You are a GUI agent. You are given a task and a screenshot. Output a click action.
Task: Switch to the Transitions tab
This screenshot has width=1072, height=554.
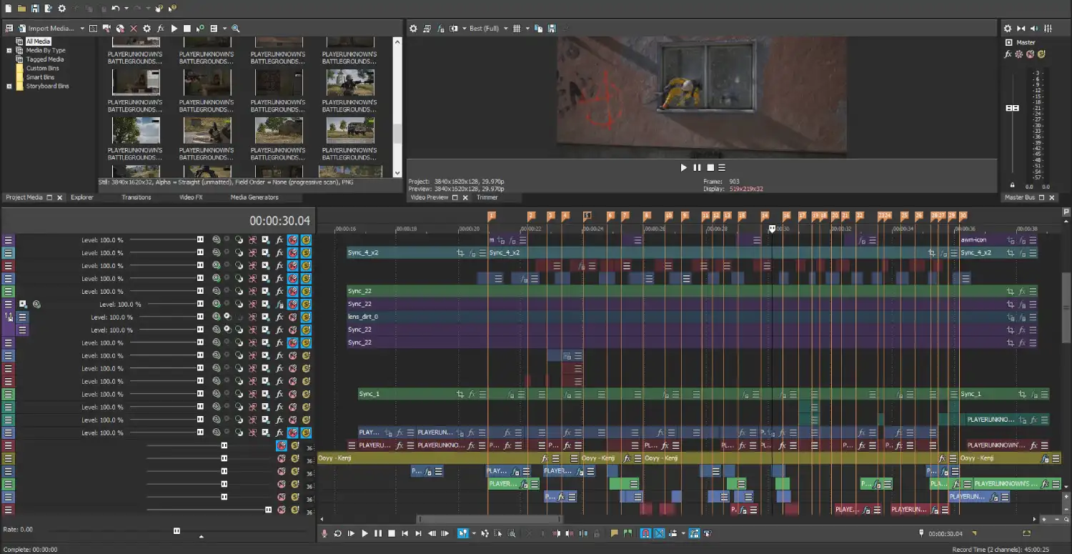coord(136,197)
